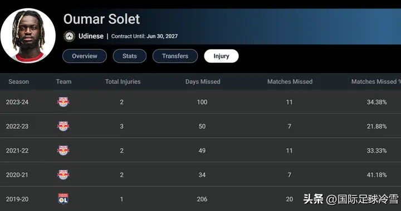Click the Udinese team name link
This screenshot has height=211, width=401.
point(91,36)
